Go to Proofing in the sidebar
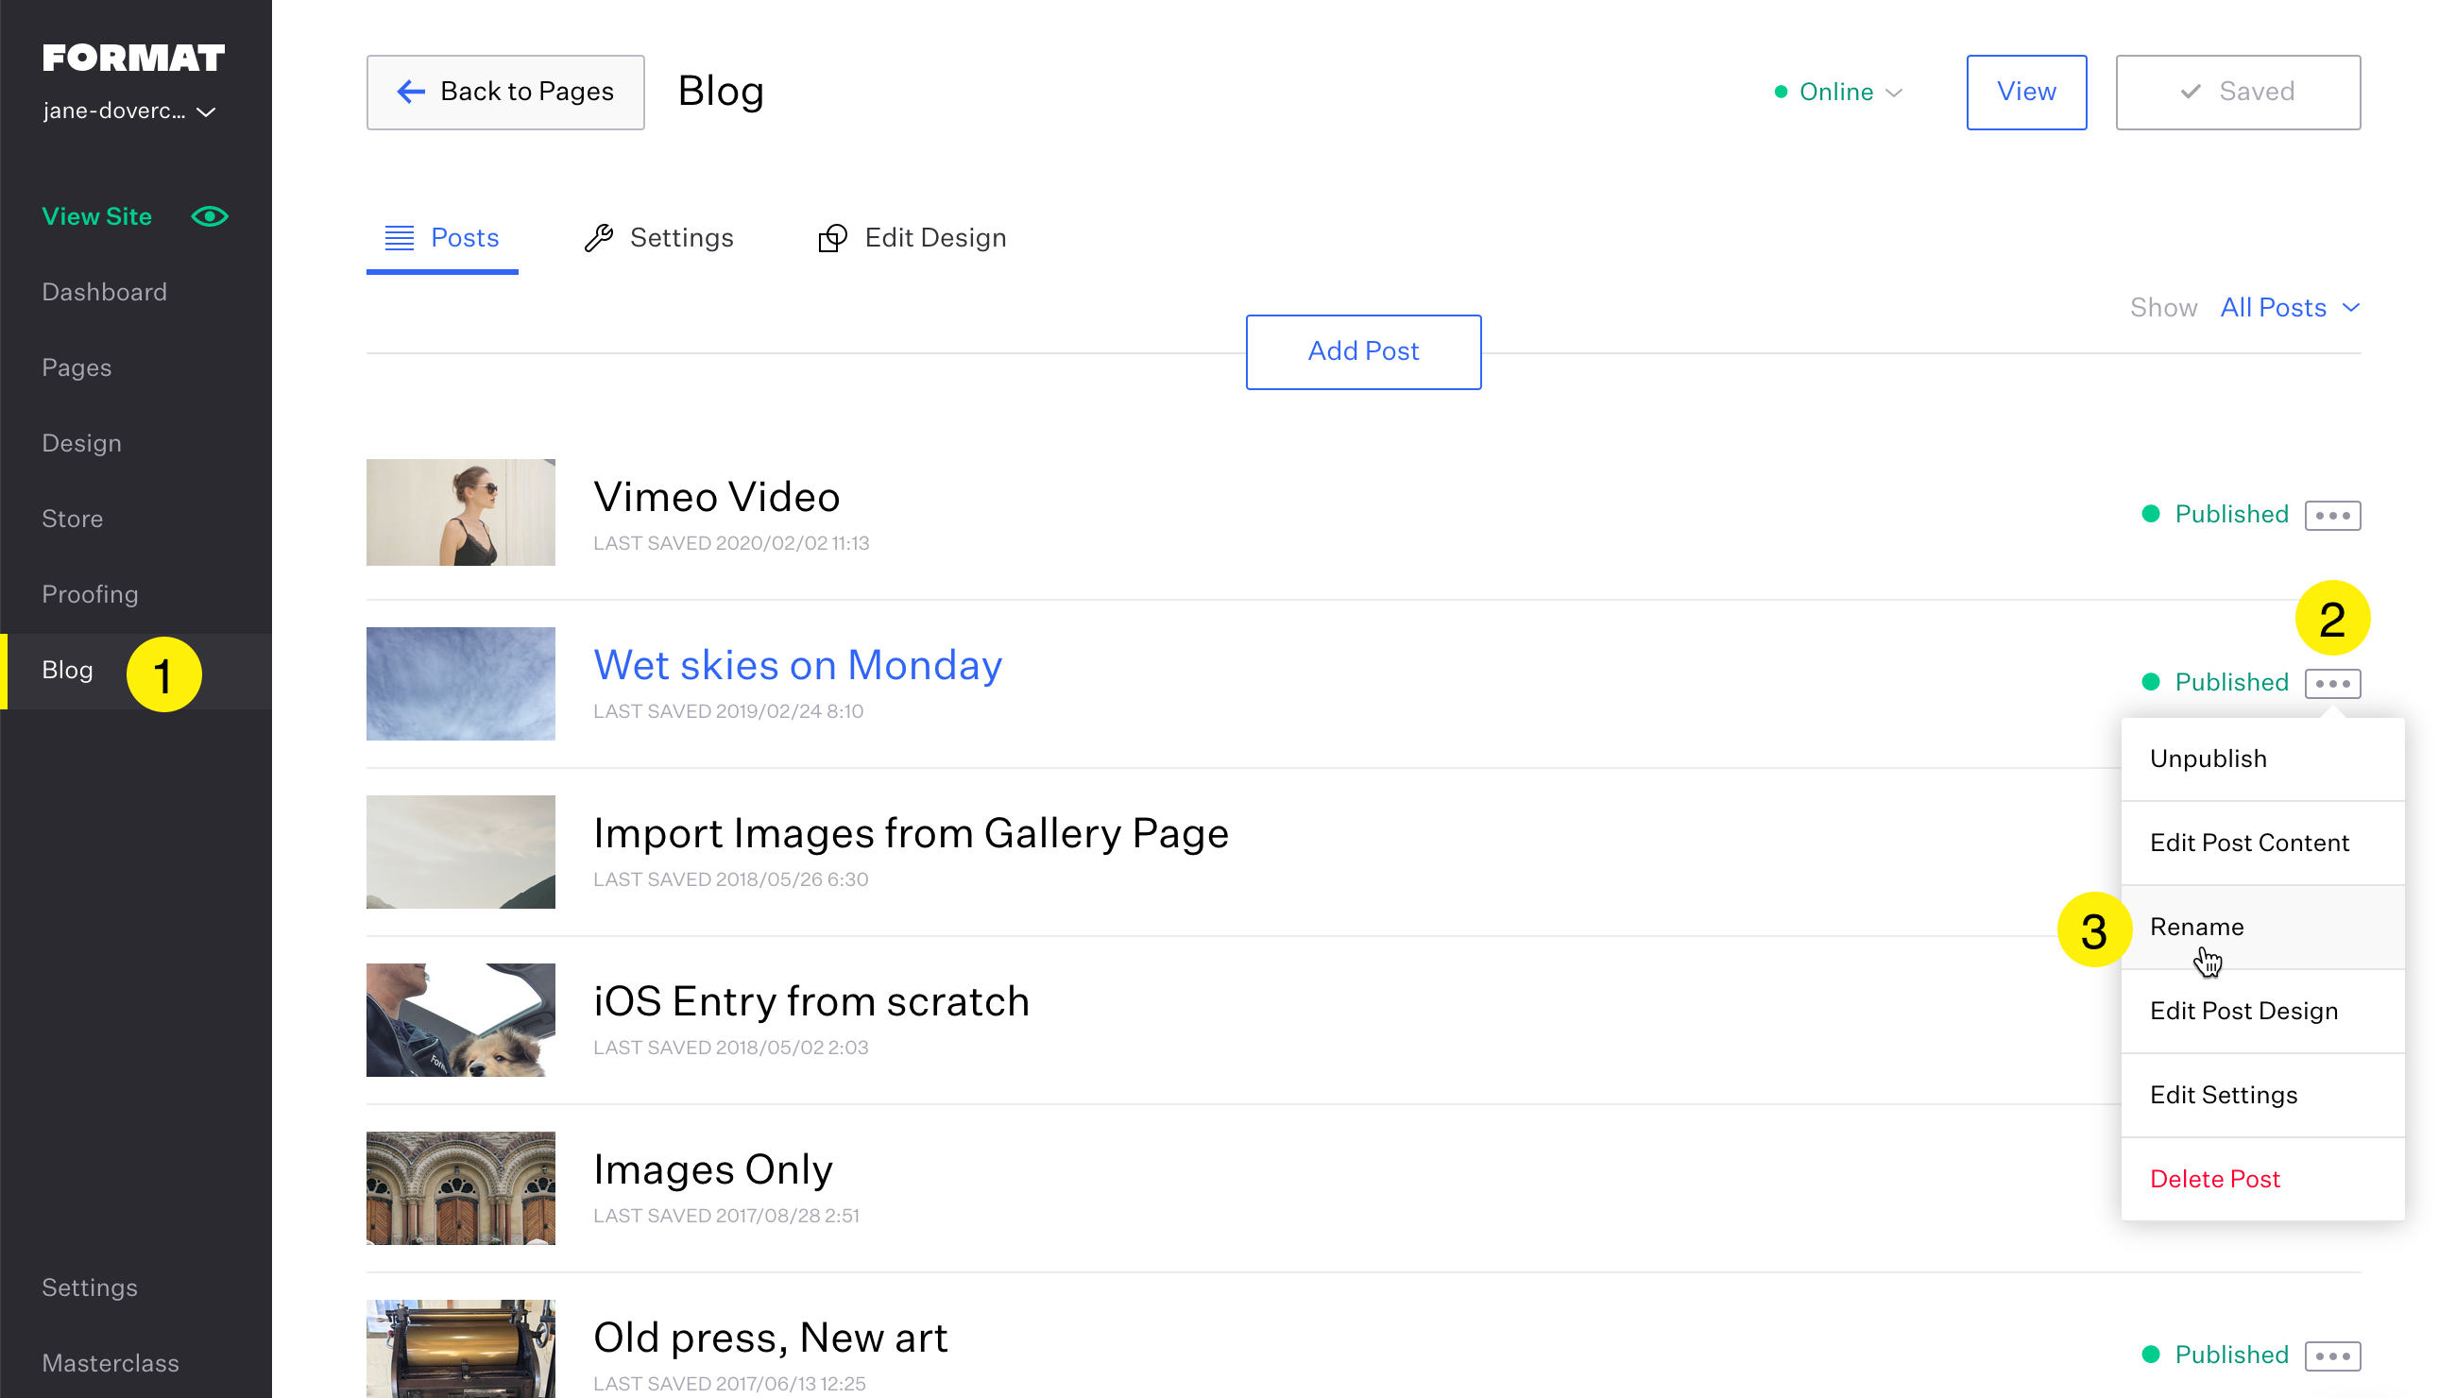2456x1398 pixels. tap(91, 594)
